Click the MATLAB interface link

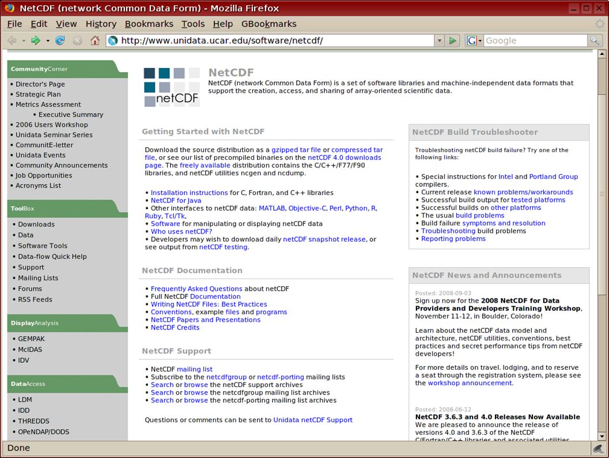coord(272,208)
